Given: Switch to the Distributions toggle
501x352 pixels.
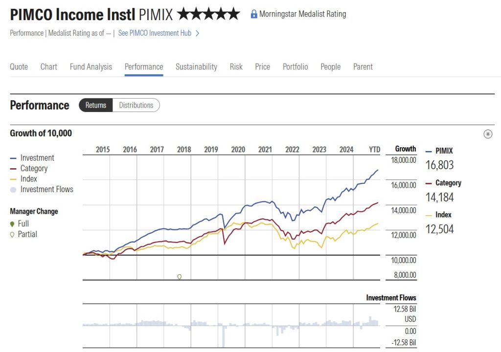Looking at the screenshot, I should (x=136, y=105).
